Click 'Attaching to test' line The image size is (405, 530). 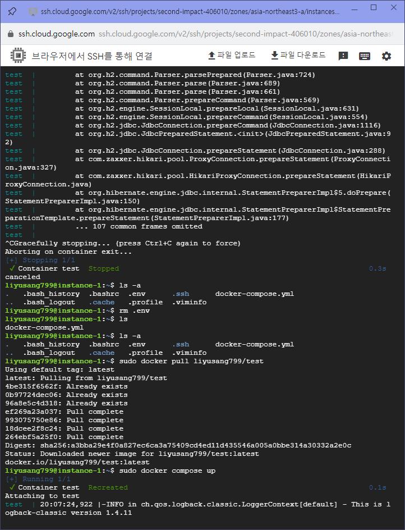42,496
